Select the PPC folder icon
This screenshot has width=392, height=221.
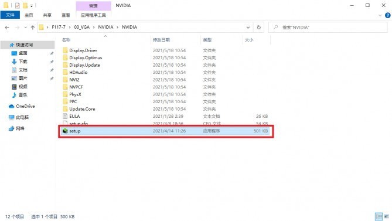(65, 101)
